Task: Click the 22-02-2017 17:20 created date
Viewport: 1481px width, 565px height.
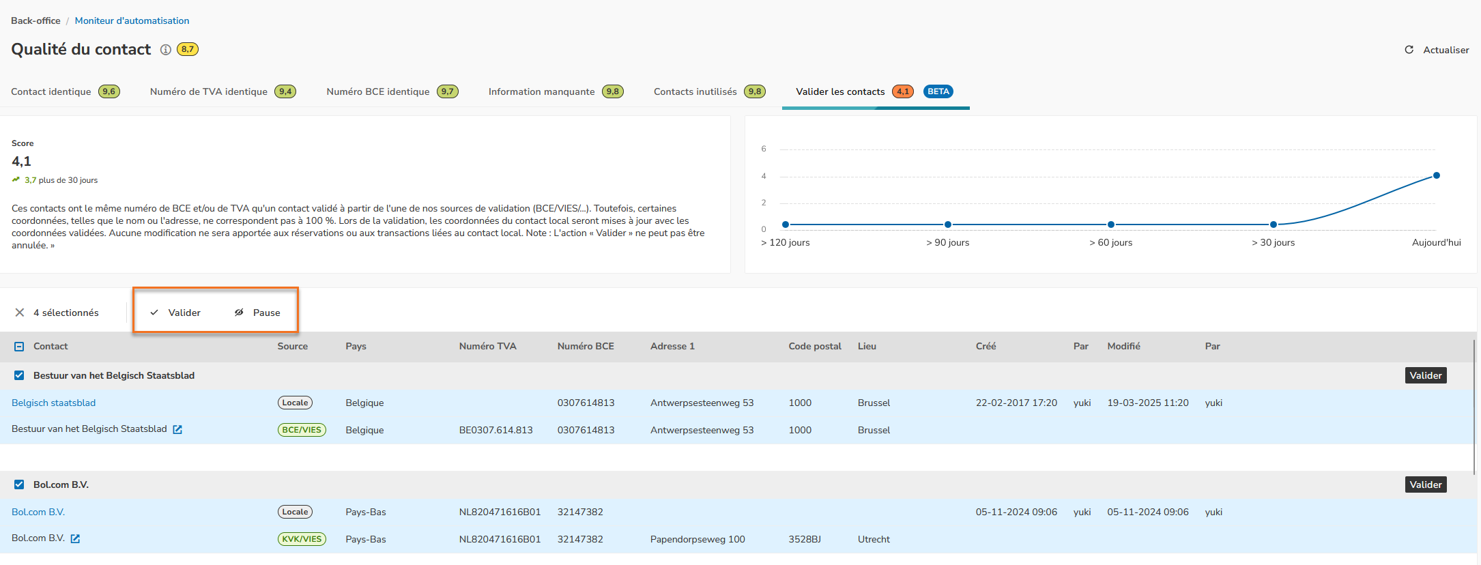Action: pyautogui.click(x=1016, y=403)
